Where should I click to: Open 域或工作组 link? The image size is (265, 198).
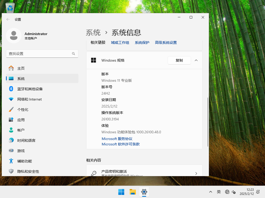coord(120,43)
